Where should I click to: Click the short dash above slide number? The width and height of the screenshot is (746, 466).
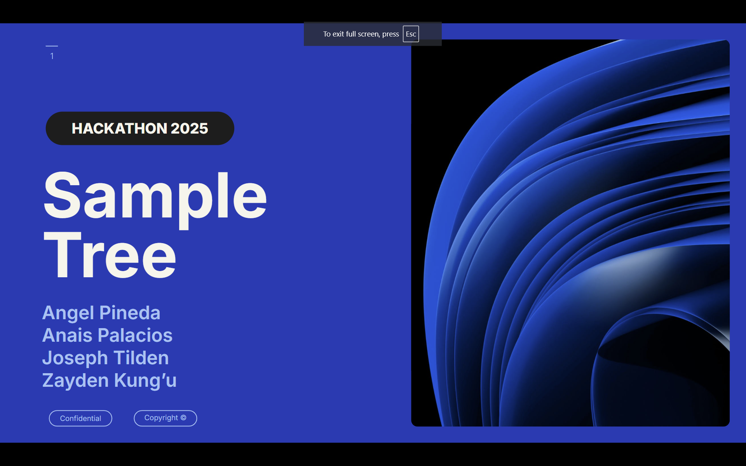(x=52, y=46)
